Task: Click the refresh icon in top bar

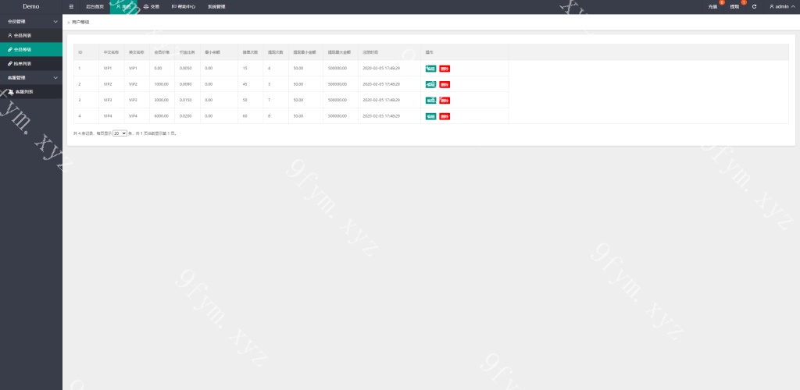Action: coord(754,6)
